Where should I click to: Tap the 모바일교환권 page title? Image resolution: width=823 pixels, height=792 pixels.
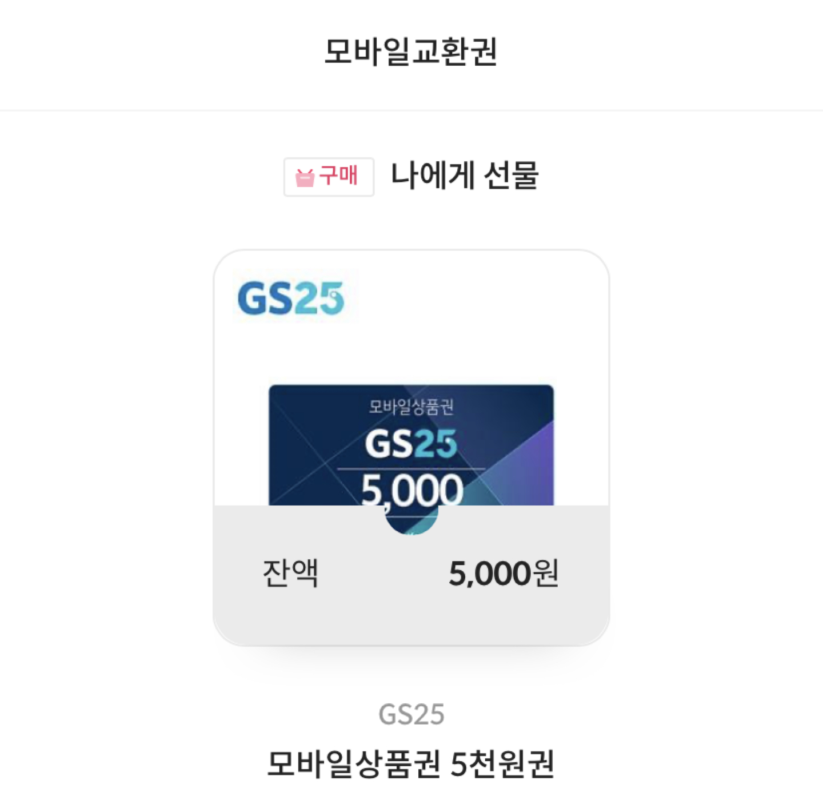[411, 51]
